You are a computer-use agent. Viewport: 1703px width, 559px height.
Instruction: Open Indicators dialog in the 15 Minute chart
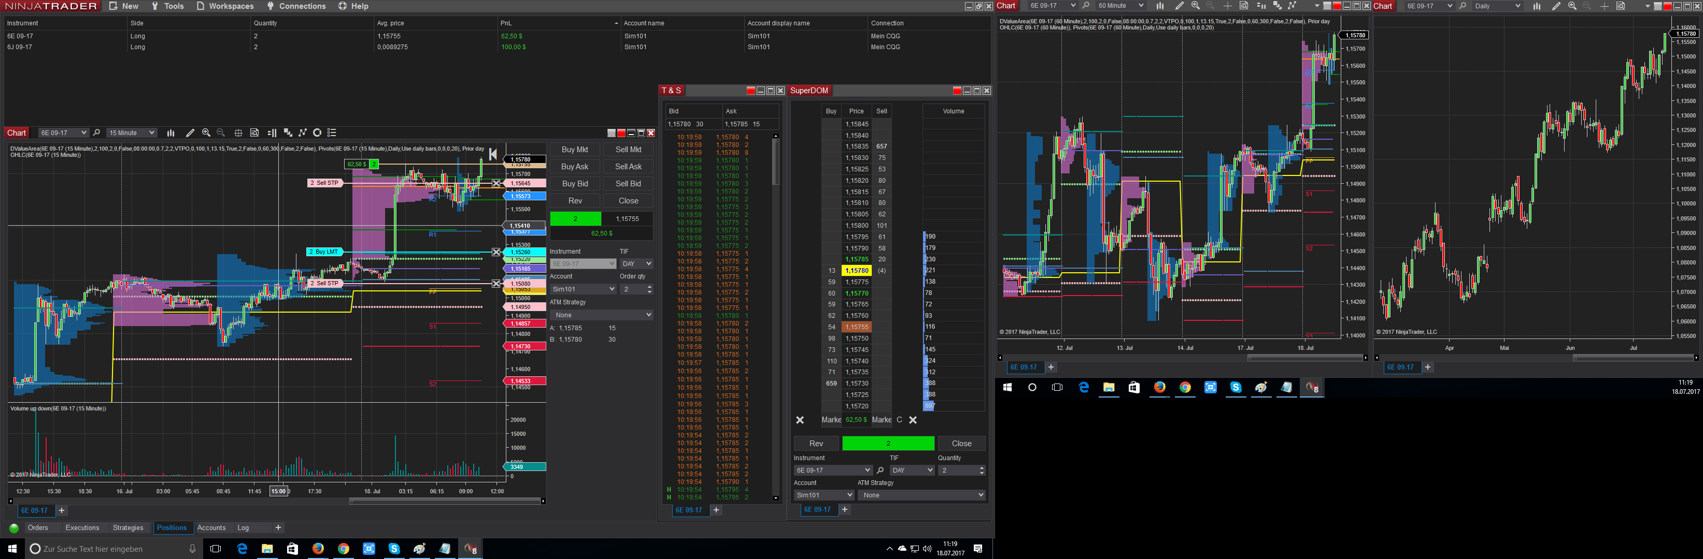pos(288,133)
